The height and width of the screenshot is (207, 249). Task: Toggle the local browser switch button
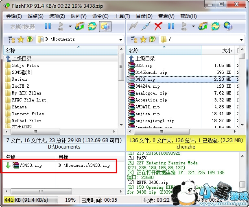tap(105, 27)
